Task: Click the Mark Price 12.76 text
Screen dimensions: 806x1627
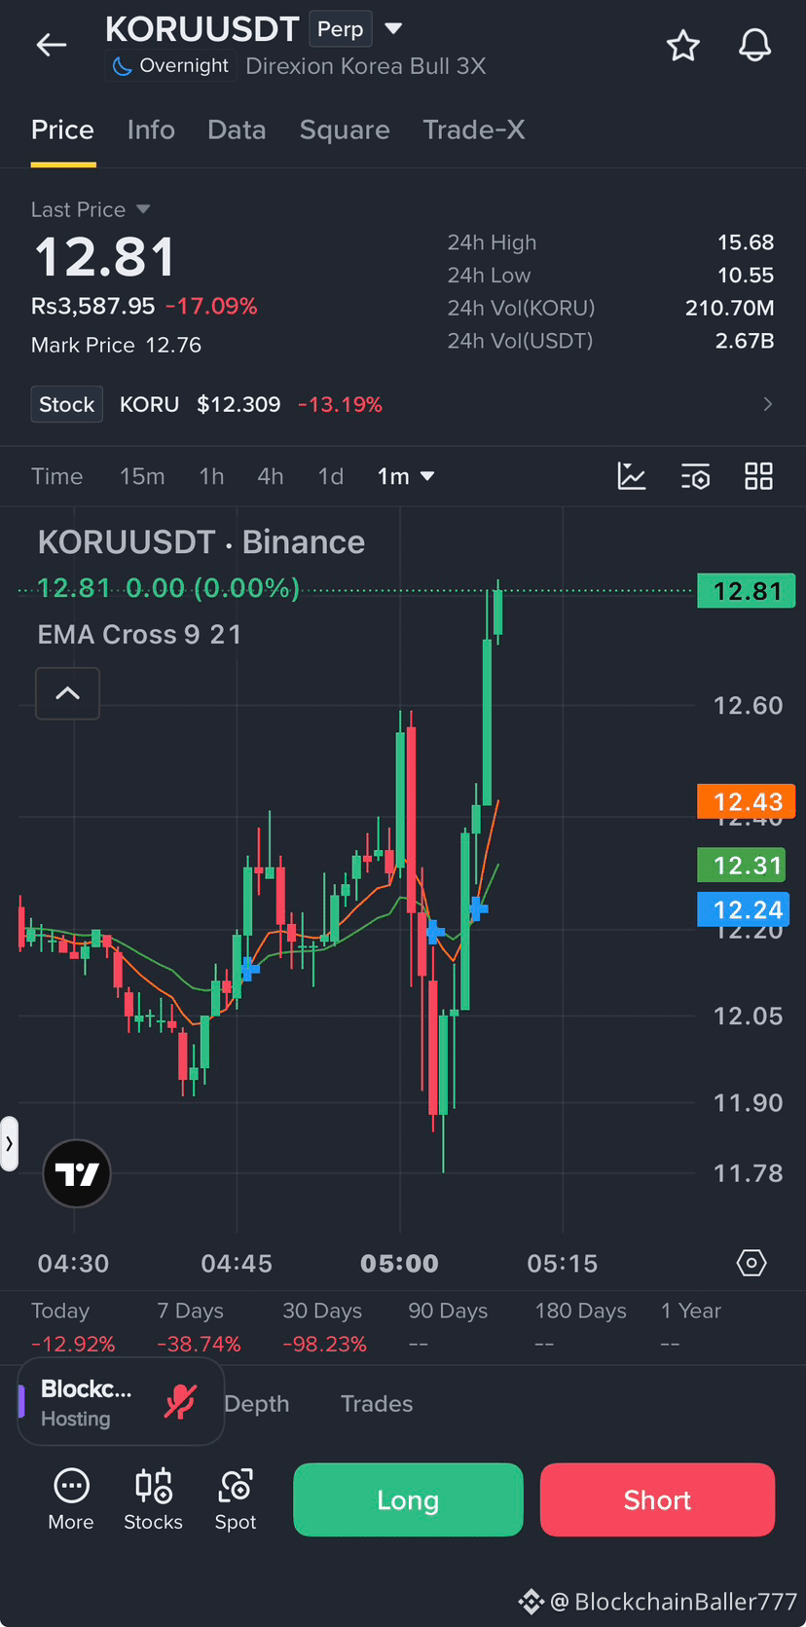Action: (116, 345)
